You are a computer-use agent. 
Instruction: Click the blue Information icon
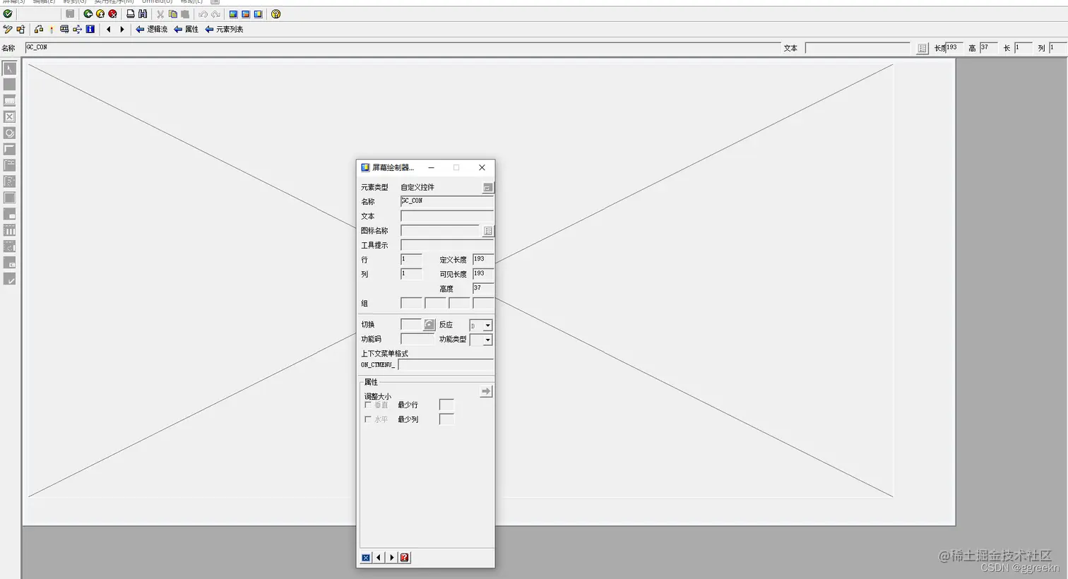[x=90, y=29]
